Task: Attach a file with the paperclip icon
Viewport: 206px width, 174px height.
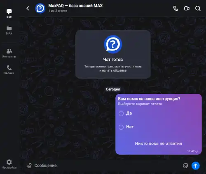Action: tap(29, 165)
